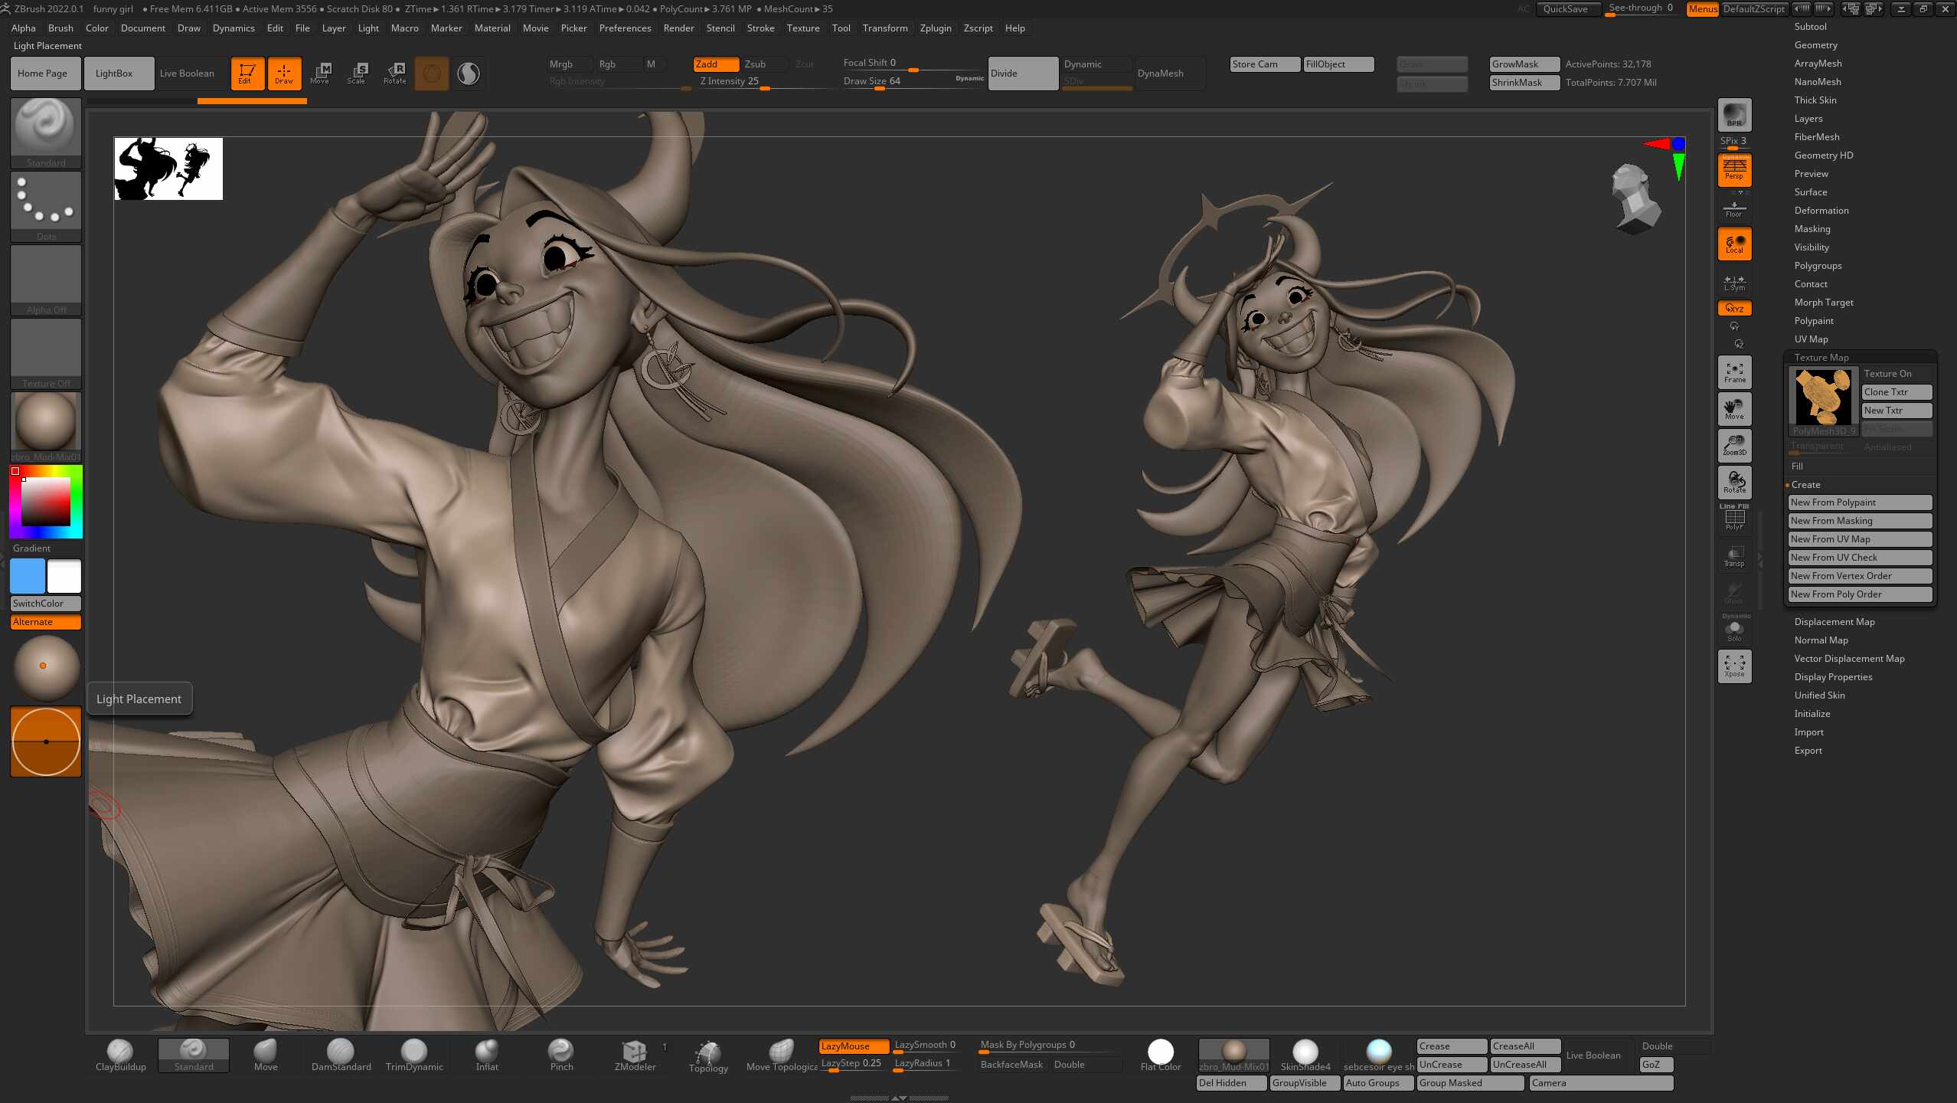Click the QuickSave button
The image size is (1957, 1103).
coord(1567,9)
